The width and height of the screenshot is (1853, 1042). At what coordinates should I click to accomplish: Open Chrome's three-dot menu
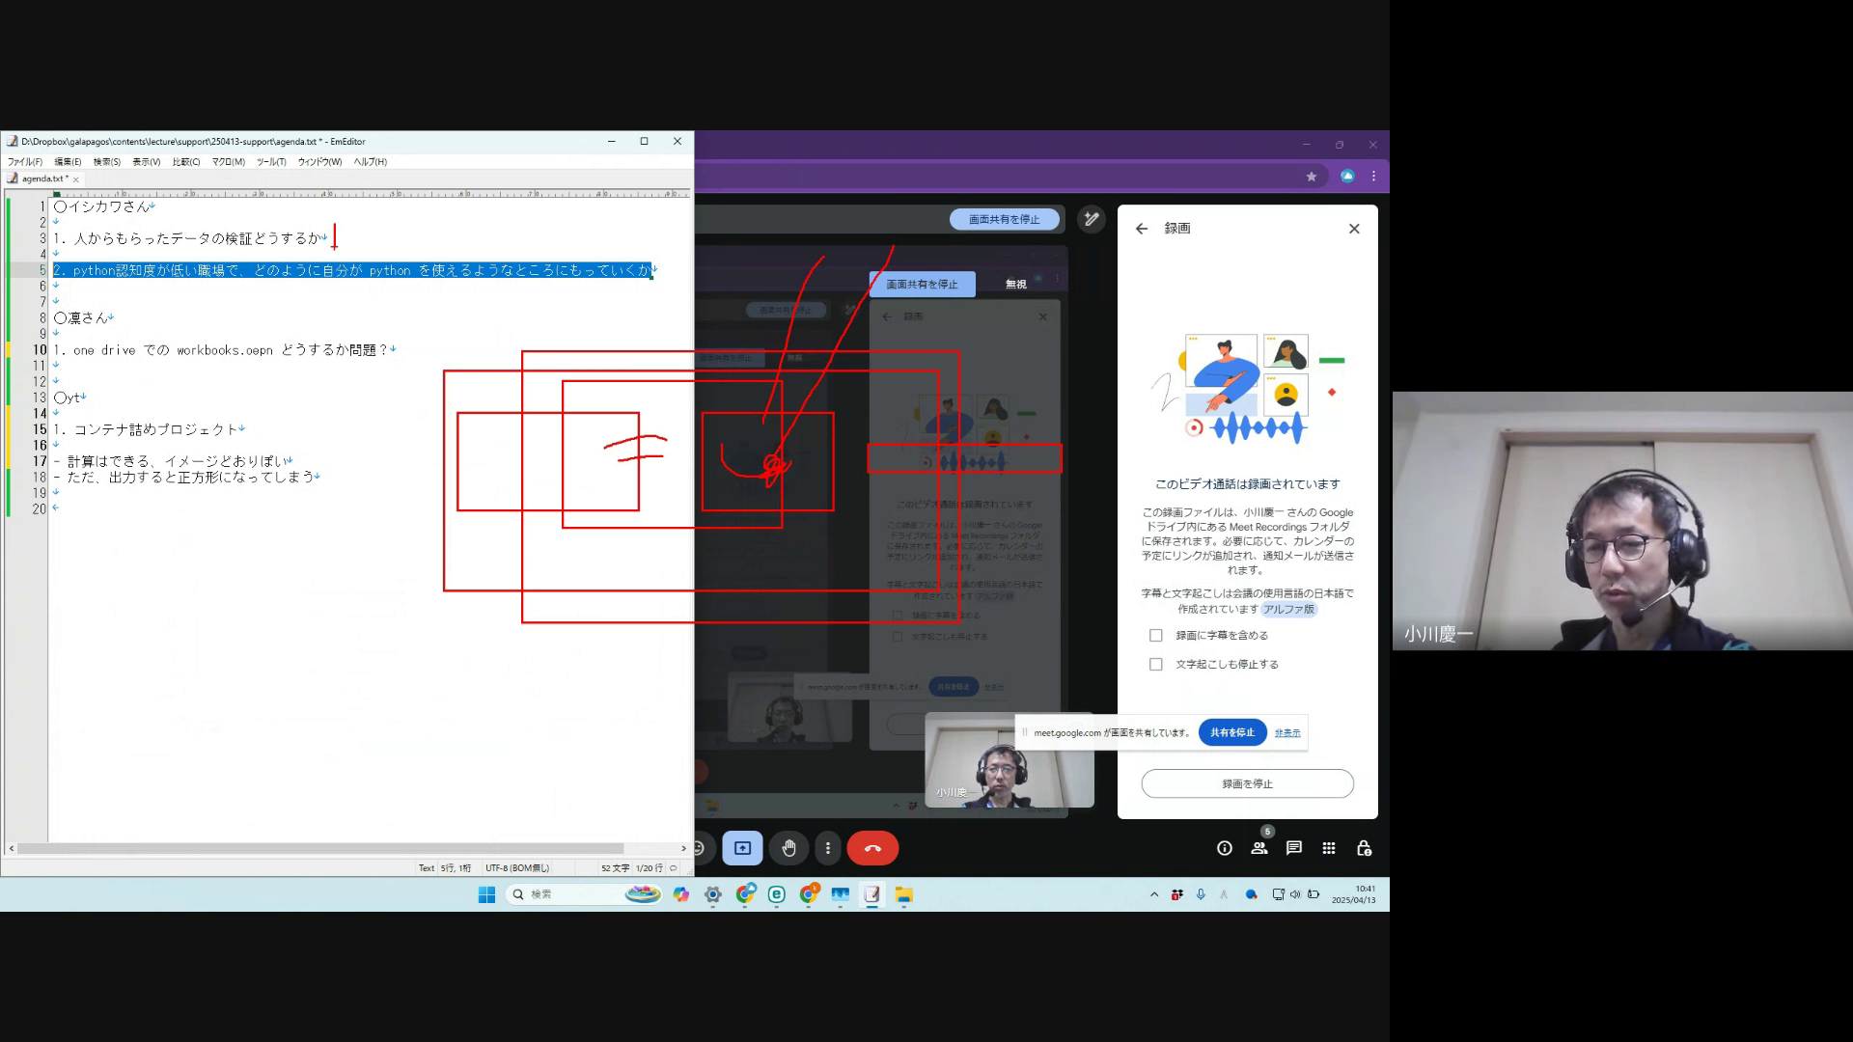click(1373, 176)
